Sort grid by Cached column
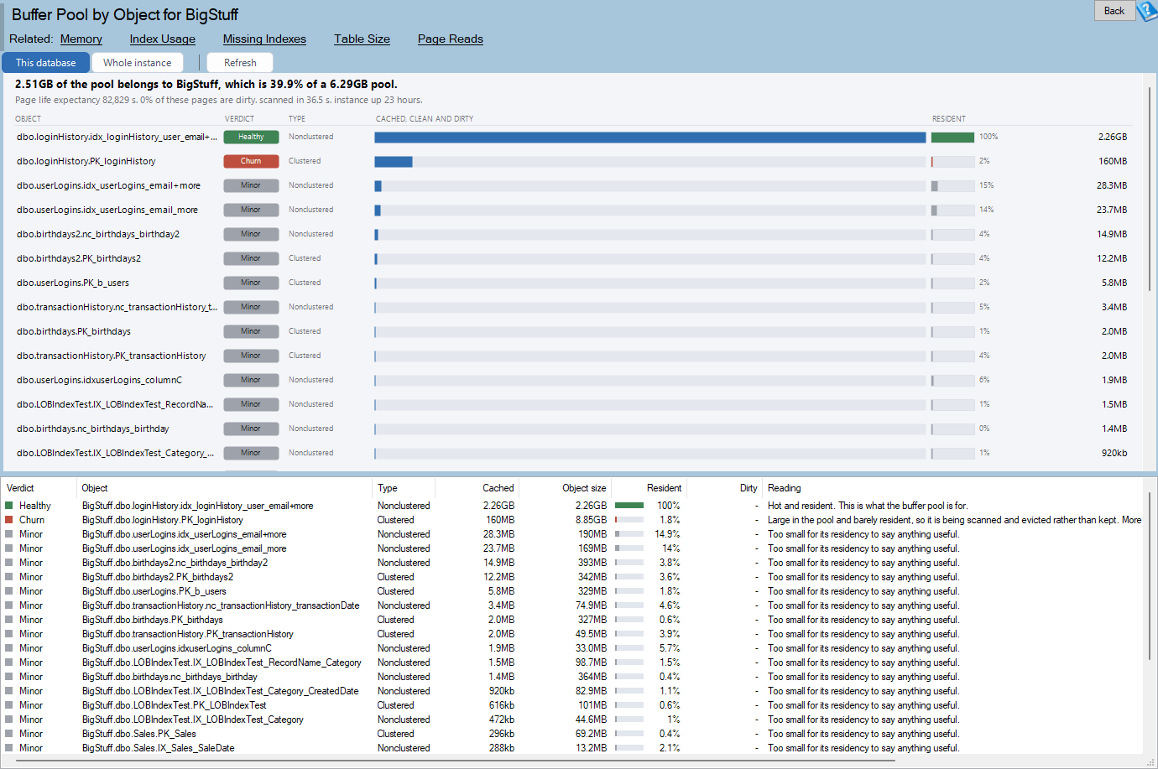Screen dimensions: 1158x769 477,488
